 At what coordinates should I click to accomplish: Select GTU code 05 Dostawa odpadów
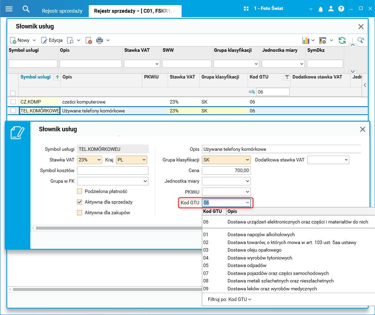pyautogui.click(x=246, y=265)
